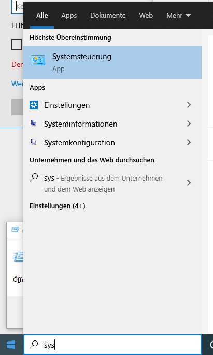
Task: Open the Einstellungen (4+) results group
Action: pos(58,206)
